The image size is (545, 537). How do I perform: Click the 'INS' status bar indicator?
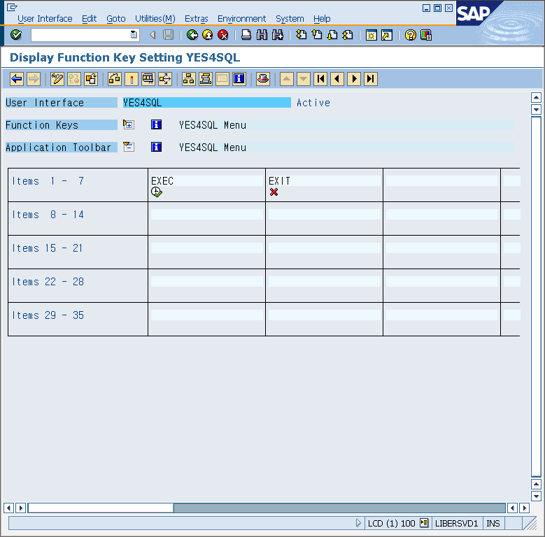(493, 523)
